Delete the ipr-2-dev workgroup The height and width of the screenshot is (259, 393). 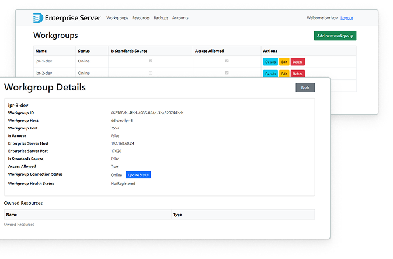point(298,73)
